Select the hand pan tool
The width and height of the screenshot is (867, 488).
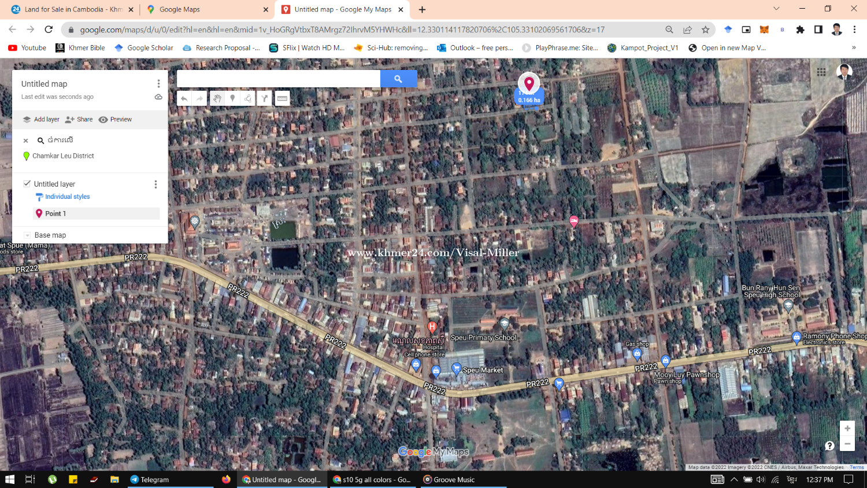pos(217,98)
